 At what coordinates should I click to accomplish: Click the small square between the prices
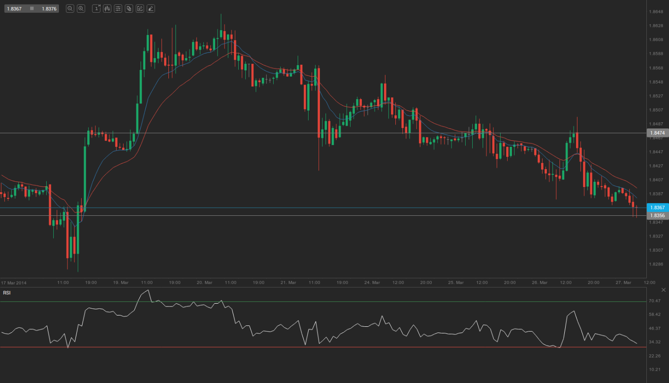click(x=32, y=9)
